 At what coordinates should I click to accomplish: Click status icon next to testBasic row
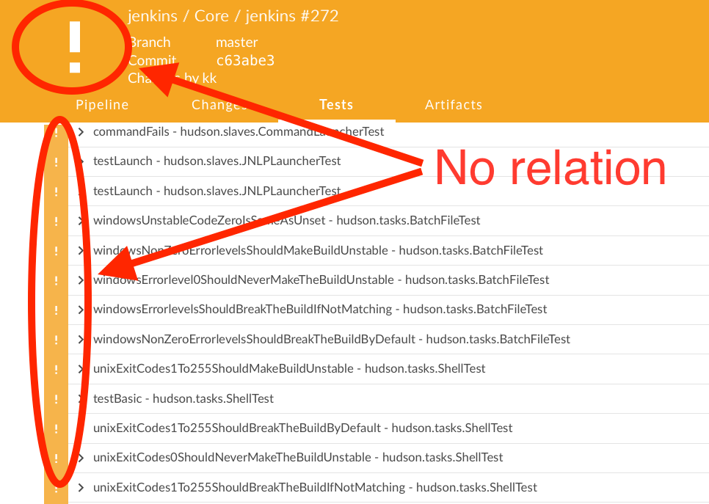tap(56, 399)
